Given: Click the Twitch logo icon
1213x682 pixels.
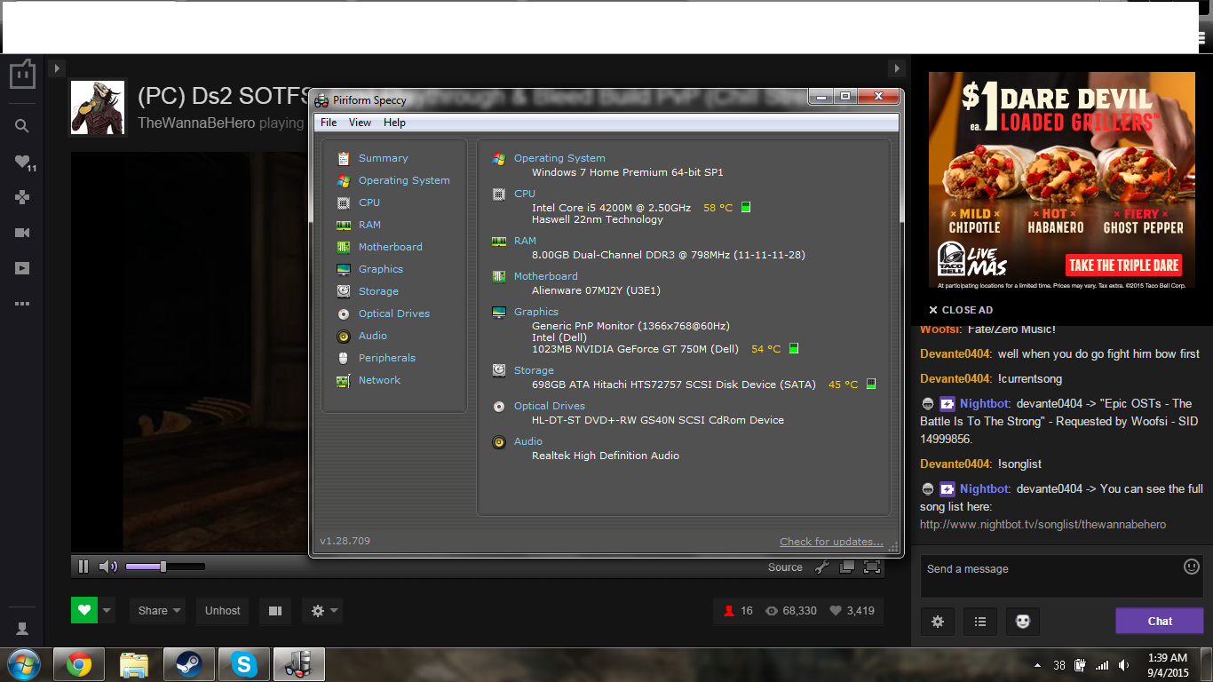Looking at the screenshot, I should click(22, 74).
